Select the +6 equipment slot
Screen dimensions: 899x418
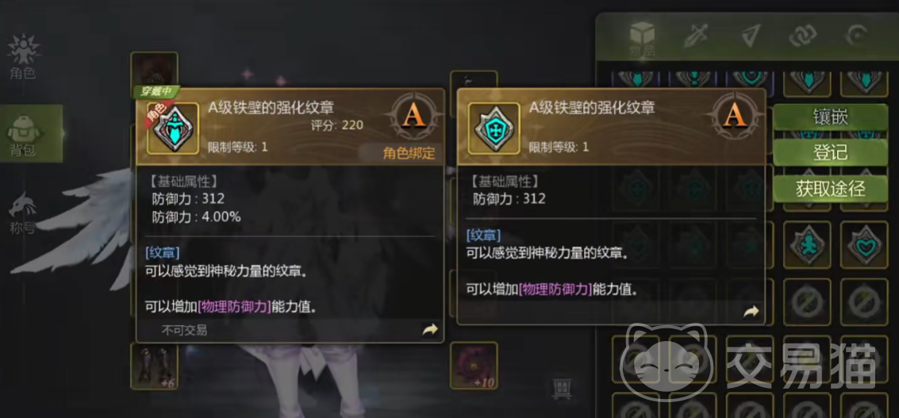point(154,366)
